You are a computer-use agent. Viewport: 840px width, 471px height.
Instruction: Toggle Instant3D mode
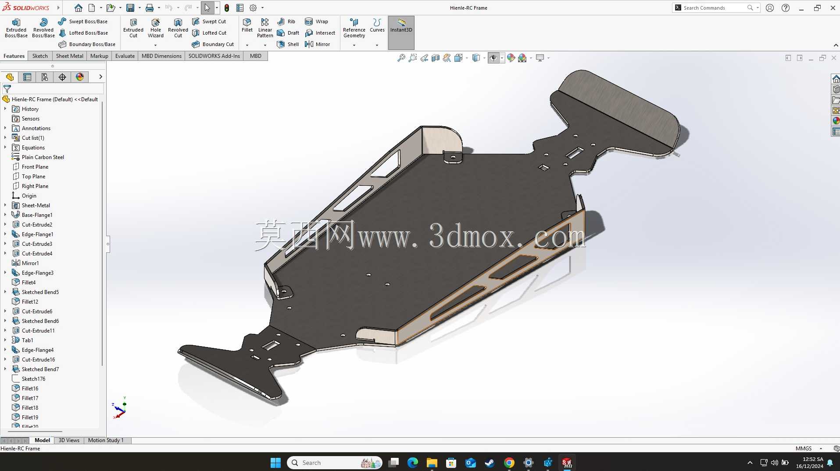(x=401, y=32)
